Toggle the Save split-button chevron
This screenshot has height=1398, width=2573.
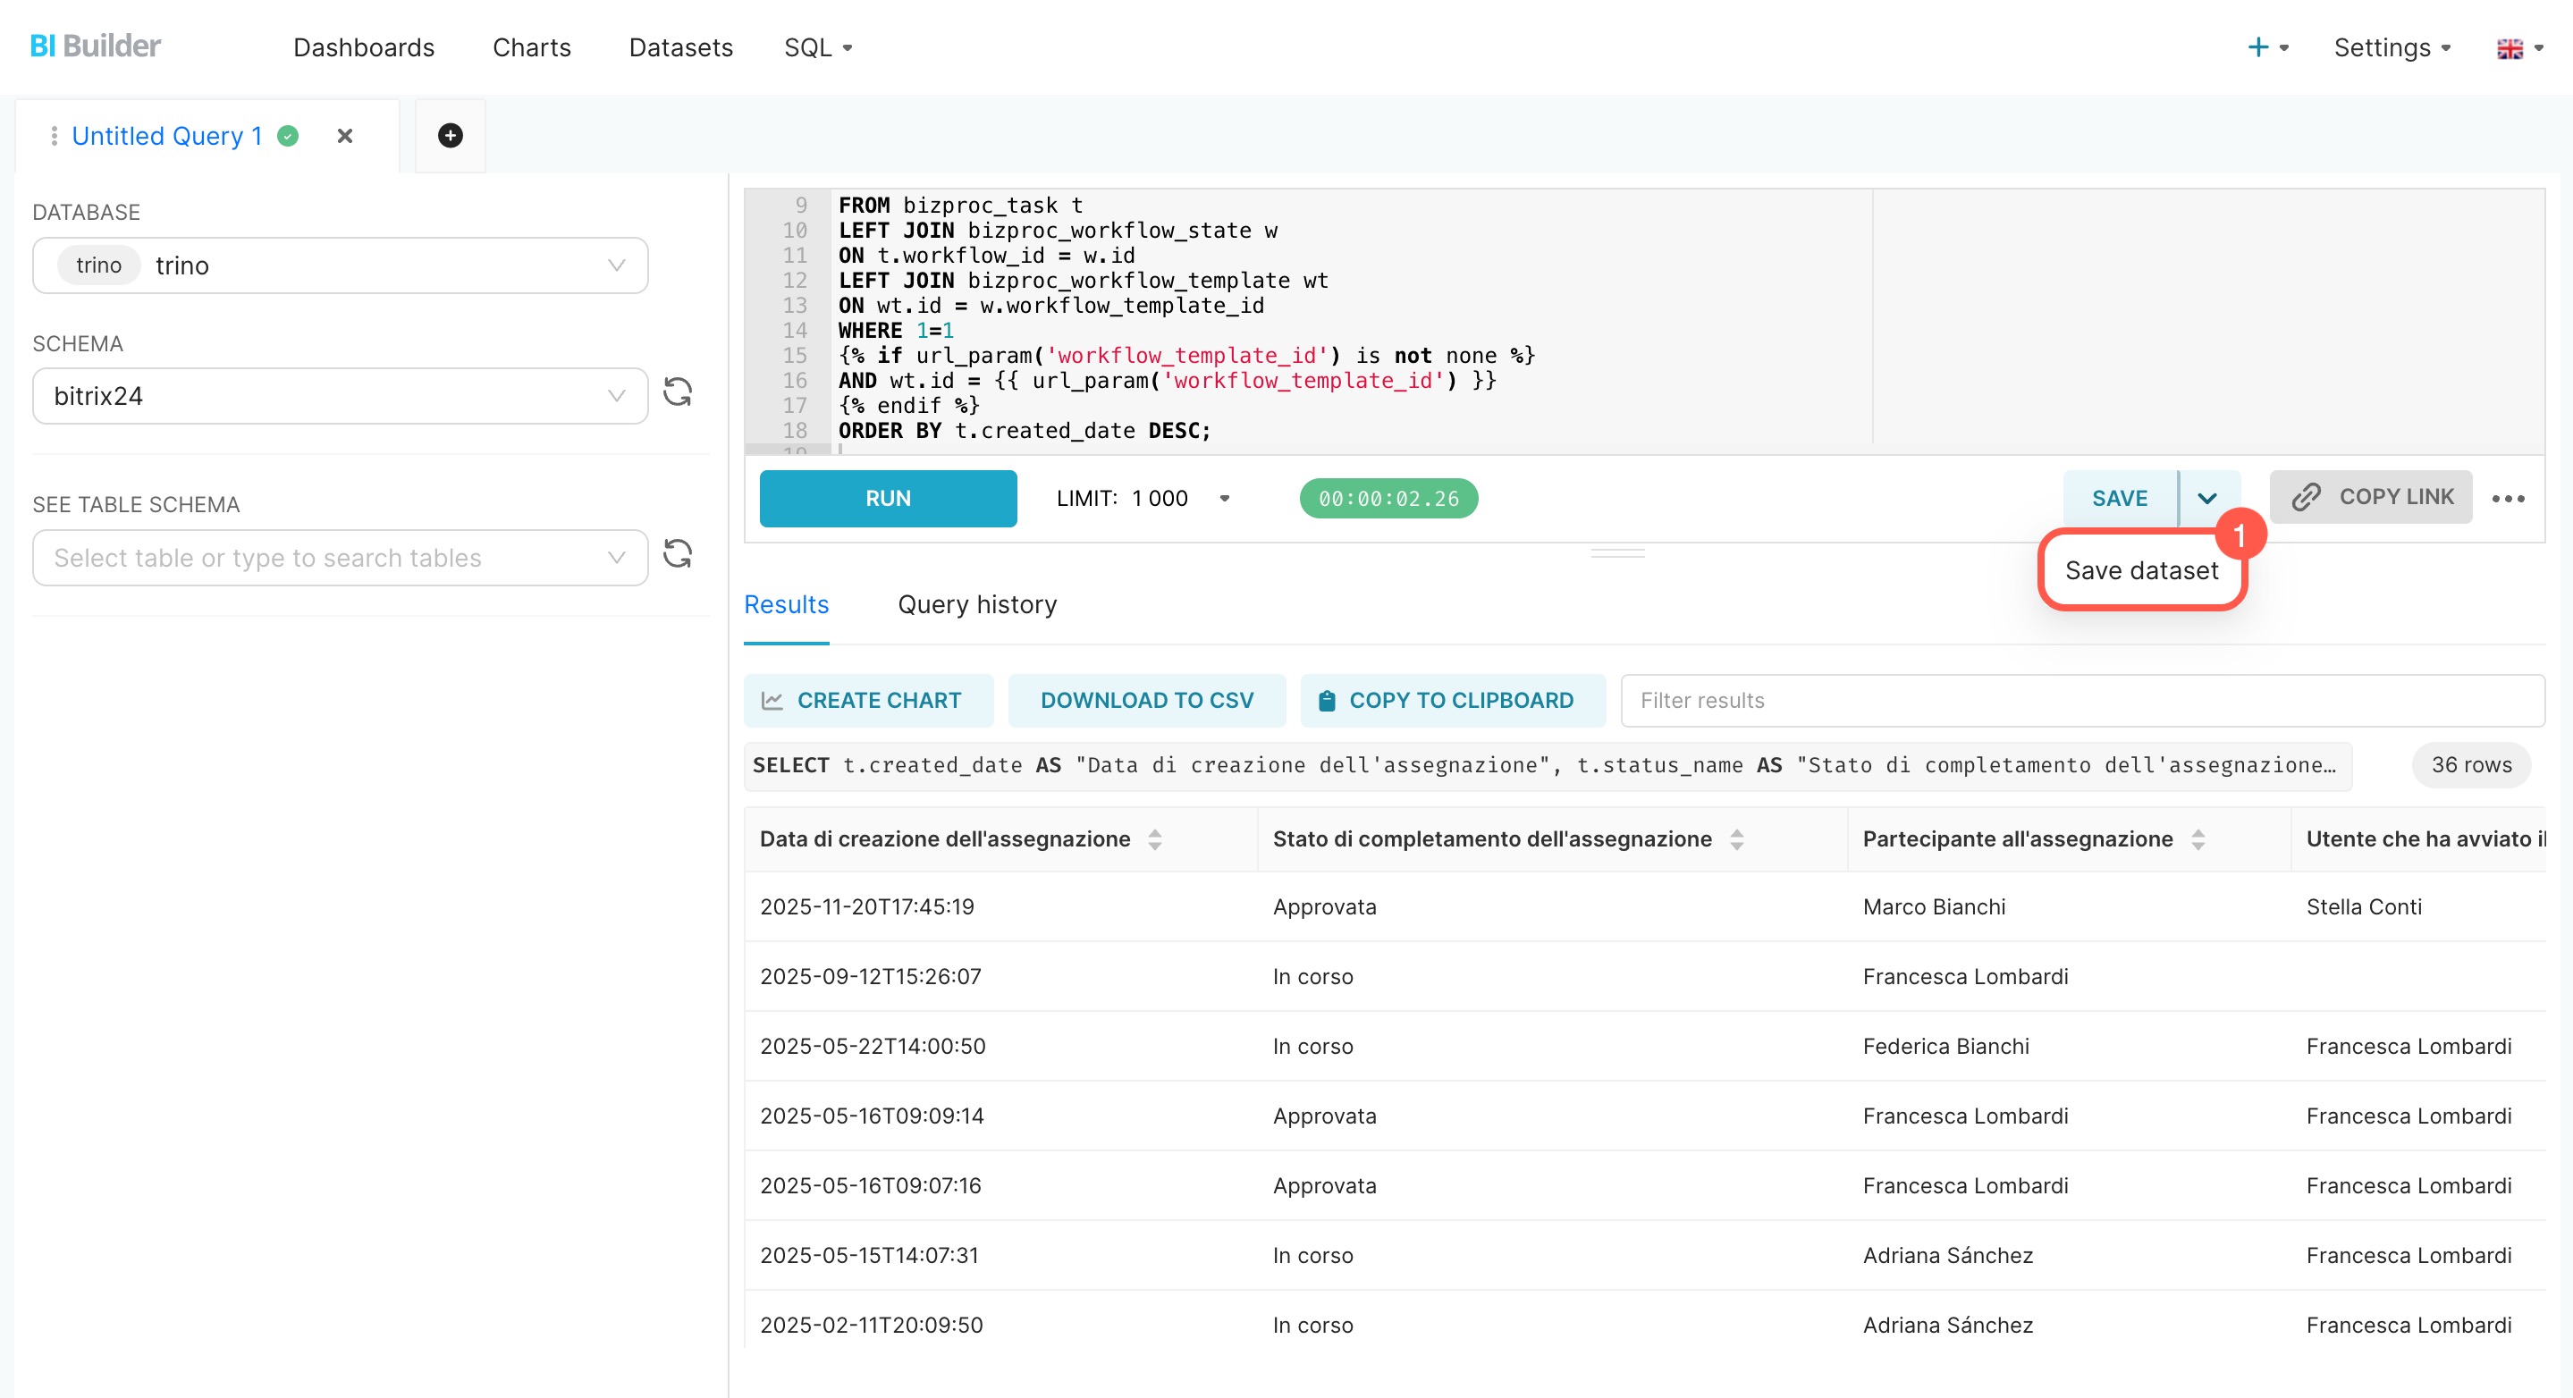pyautogui.click(x=2207, y=498)
